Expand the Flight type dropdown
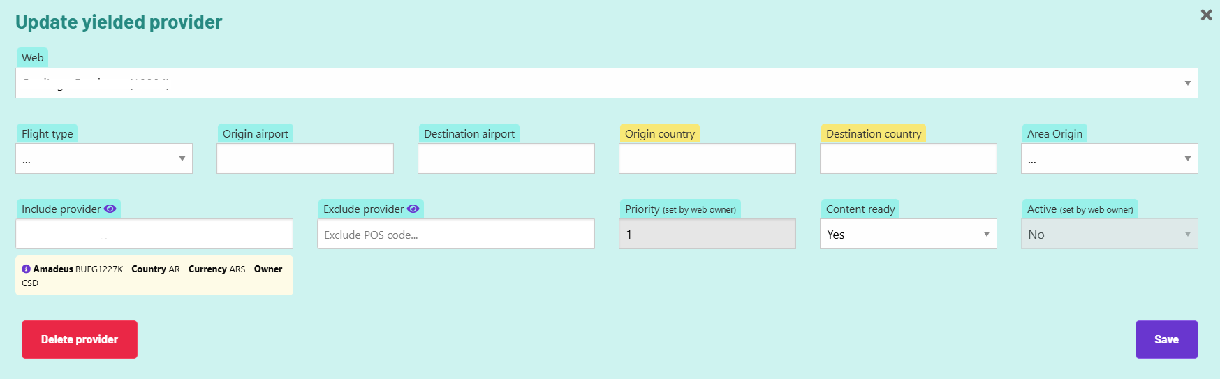Image resolution: width=1220 pixels, height=379 pixels. pos(104,158)
